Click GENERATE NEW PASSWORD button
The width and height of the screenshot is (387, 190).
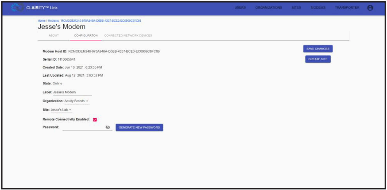pos(139,128)
